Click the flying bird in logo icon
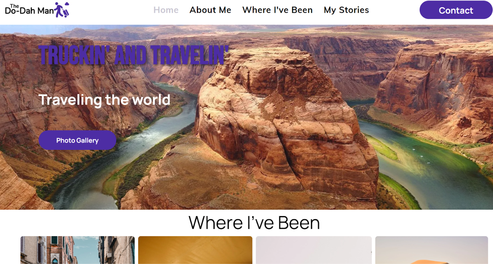 pyautogui.click(x=67, y=4)
